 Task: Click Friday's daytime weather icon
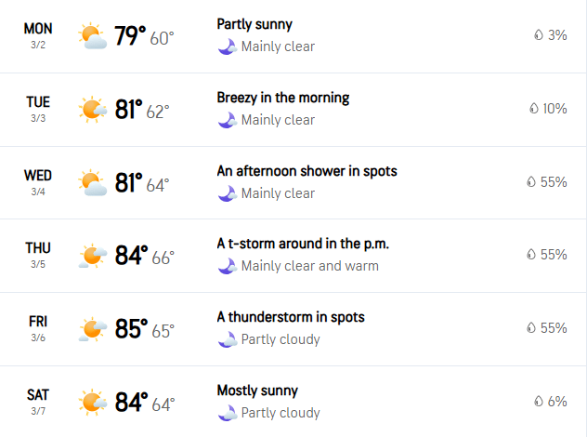point(93,329)
